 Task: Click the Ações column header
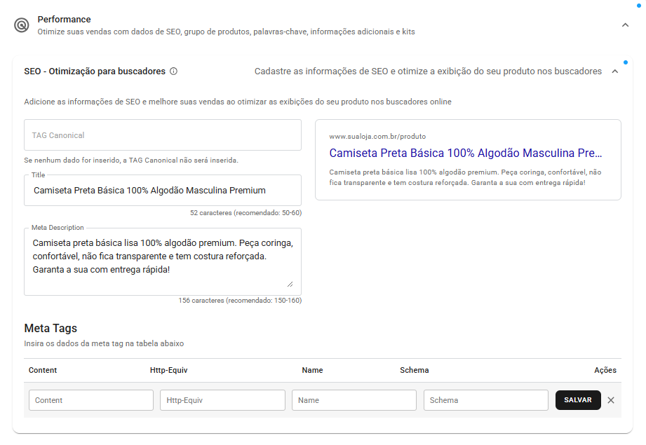[x=605, y=370]
